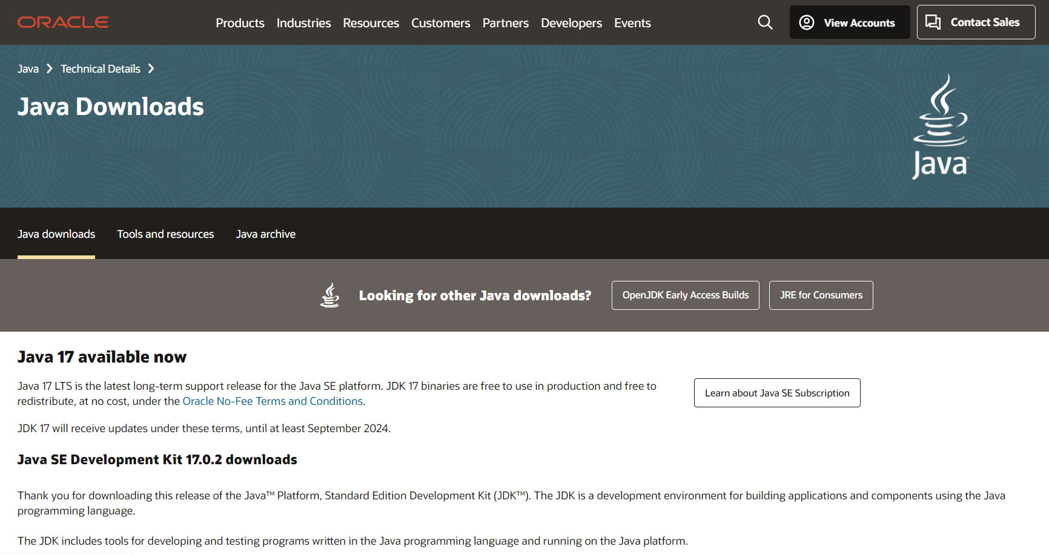
Task: Open the site search magnifier icon
Action: click(765, 22)
